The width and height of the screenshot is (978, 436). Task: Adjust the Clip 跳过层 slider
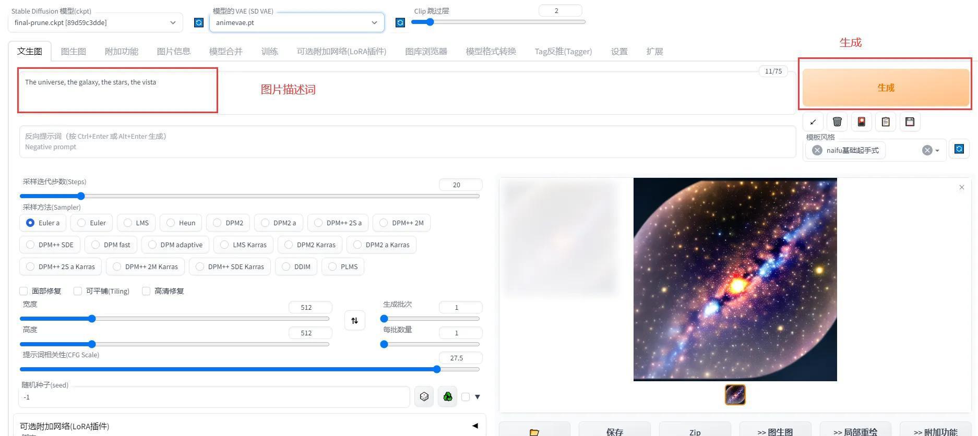coord(498,22)
